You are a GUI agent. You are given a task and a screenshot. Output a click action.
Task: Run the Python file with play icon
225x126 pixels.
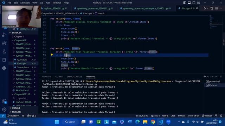click(x=205, y=8)
